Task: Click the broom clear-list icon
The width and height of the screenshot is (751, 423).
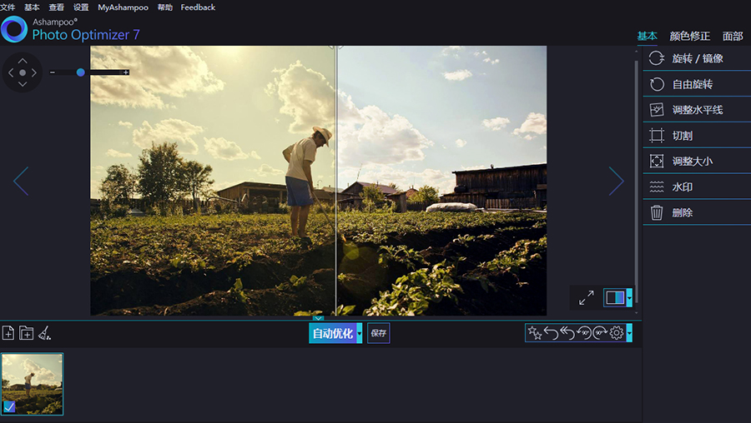Action: pos(45,333)
